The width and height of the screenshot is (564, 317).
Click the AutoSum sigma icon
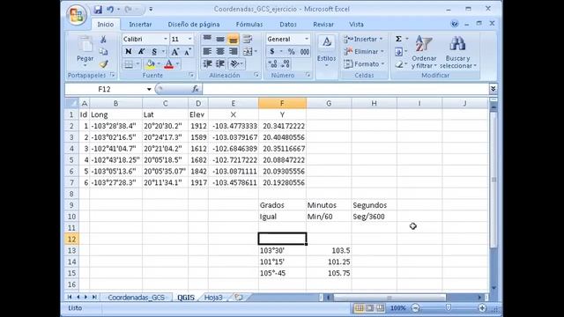(x=398, y=39)
